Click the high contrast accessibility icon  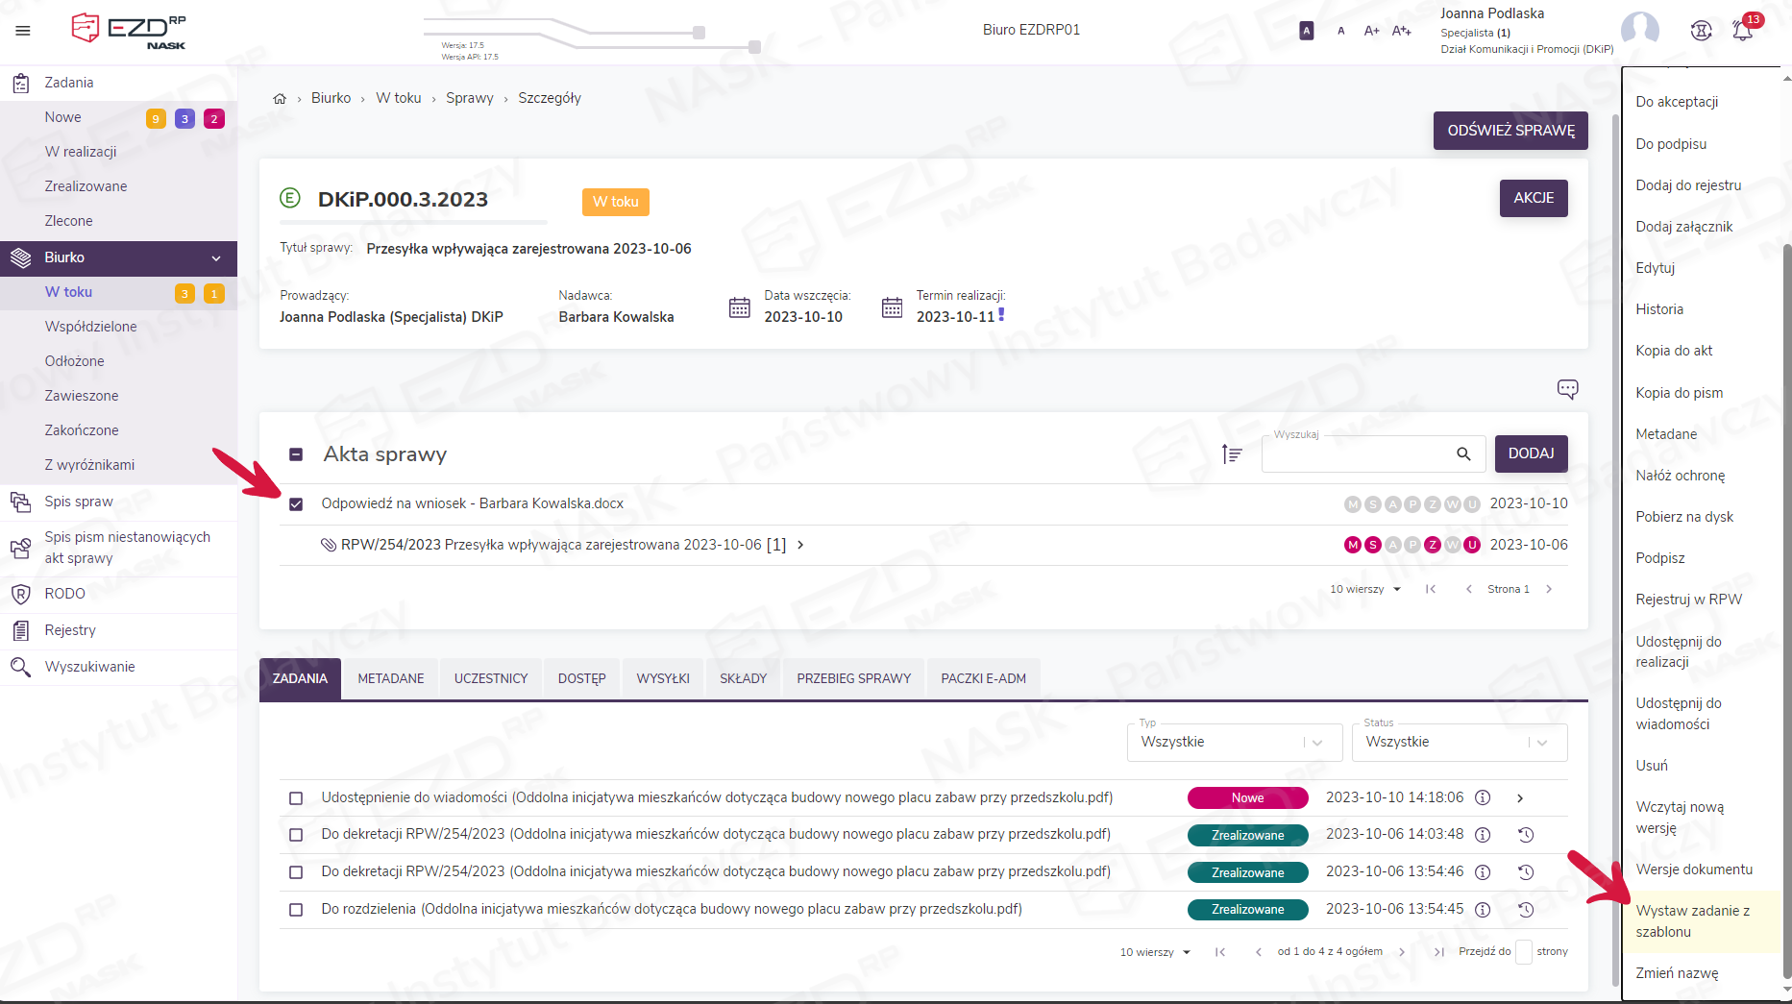point(1306,31)
